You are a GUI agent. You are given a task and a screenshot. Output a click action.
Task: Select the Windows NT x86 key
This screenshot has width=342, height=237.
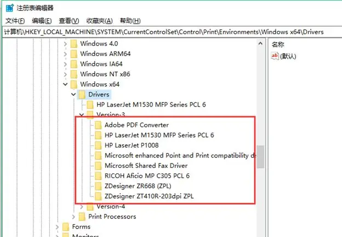105,74
